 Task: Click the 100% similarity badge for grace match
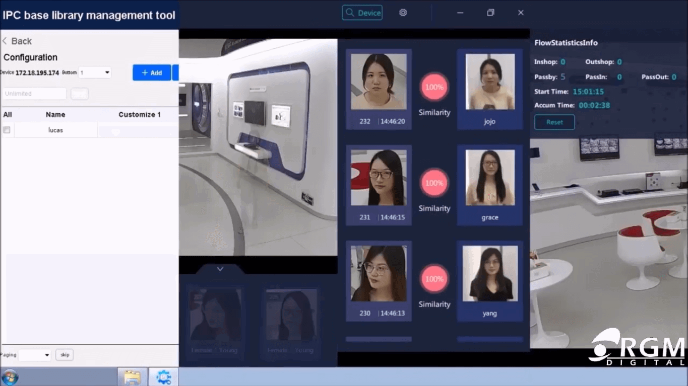pyautogui.click(x=434, y=183)
